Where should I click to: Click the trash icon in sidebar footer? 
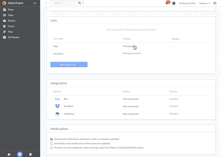coord(30,154)
